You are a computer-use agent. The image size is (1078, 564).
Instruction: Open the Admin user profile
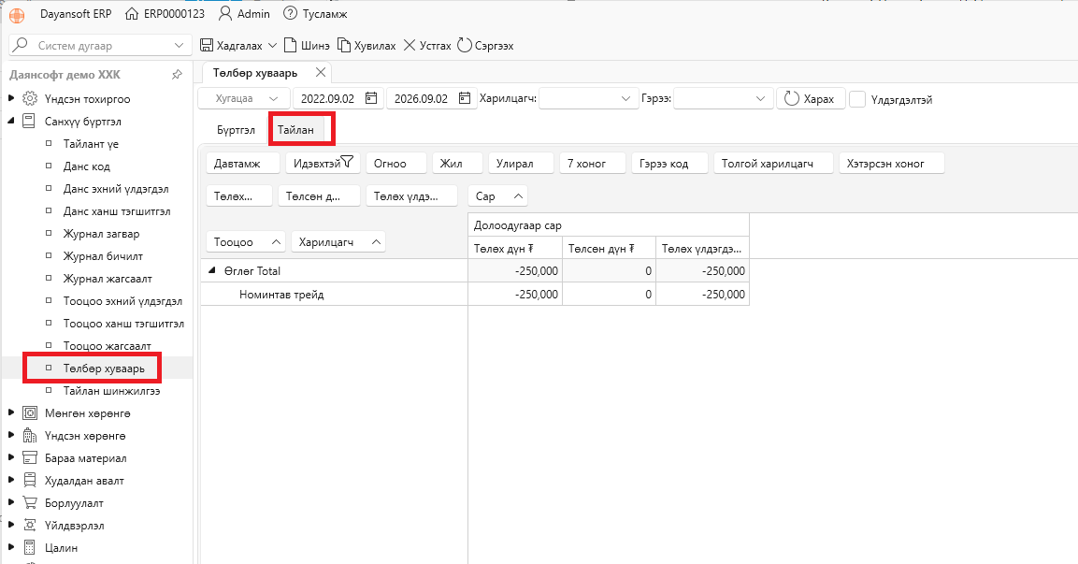244,14
